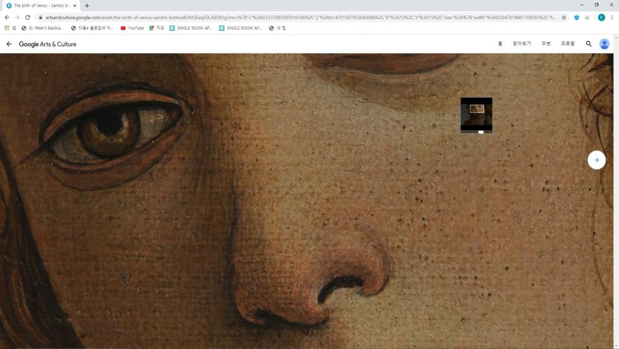Restore down the Chrome window
The width and height of the screenshot is (619, 349).
pos(597,5)
